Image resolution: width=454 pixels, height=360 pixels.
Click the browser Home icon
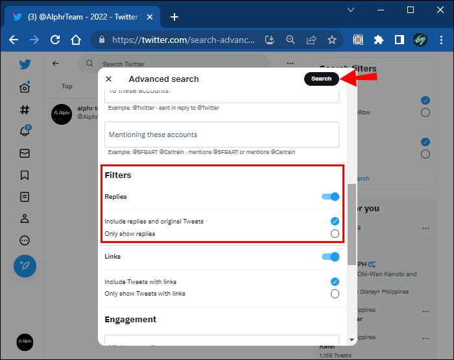click(x=76, y=40)
